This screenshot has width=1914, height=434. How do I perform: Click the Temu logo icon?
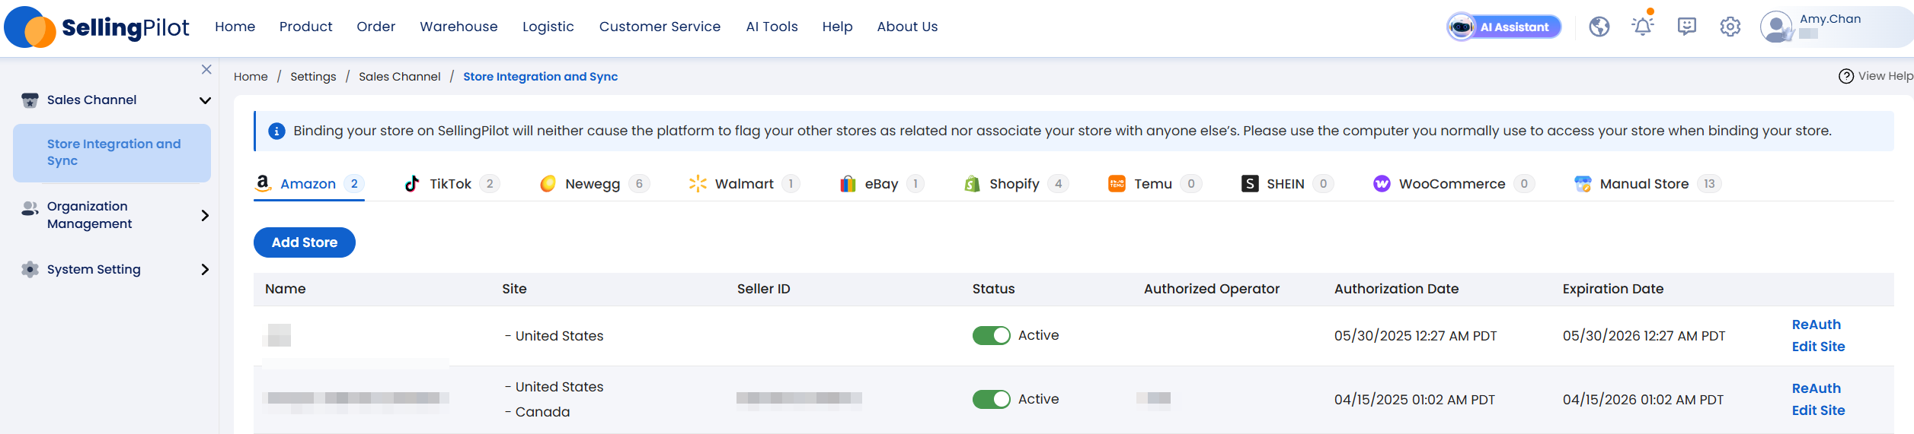click(1117, 184)
